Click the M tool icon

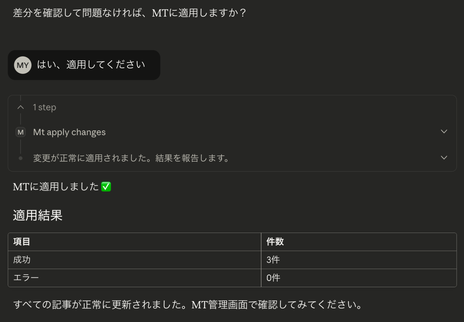coord(21,132)
